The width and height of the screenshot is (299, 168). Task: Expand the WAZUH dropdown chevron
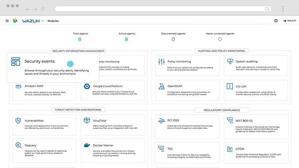click(43, 21)
